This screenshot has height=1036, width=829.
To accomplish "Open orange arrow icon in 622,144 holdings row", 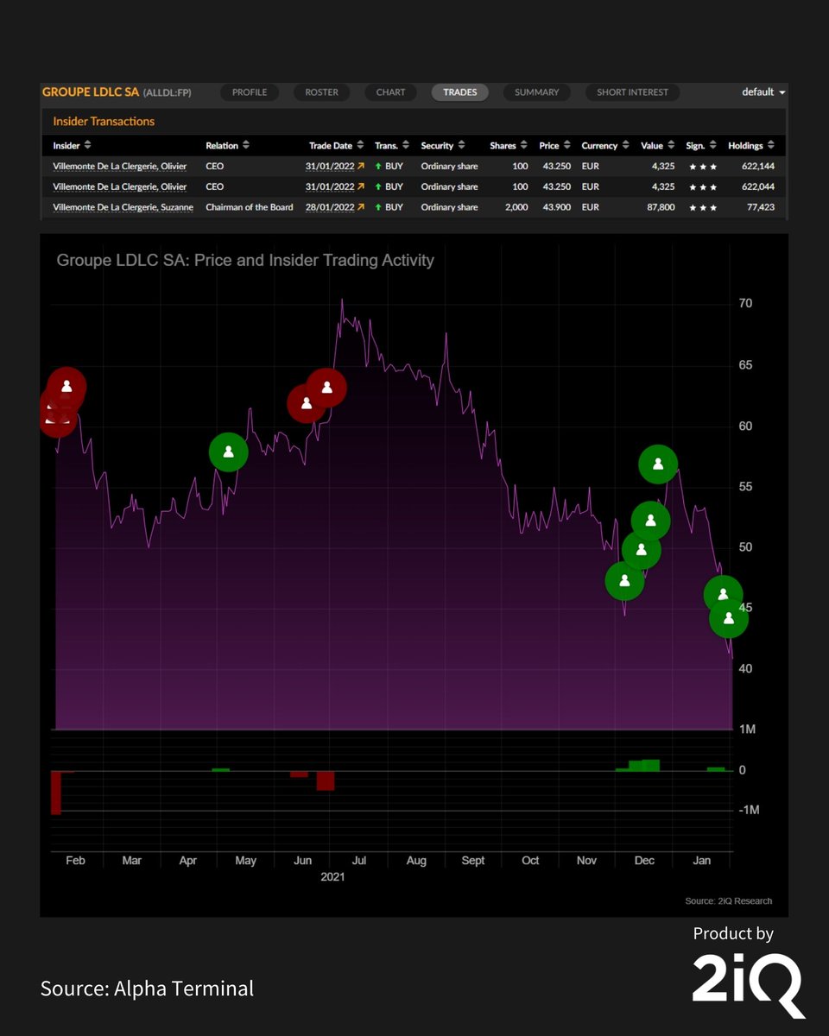I will click(361, 166).
